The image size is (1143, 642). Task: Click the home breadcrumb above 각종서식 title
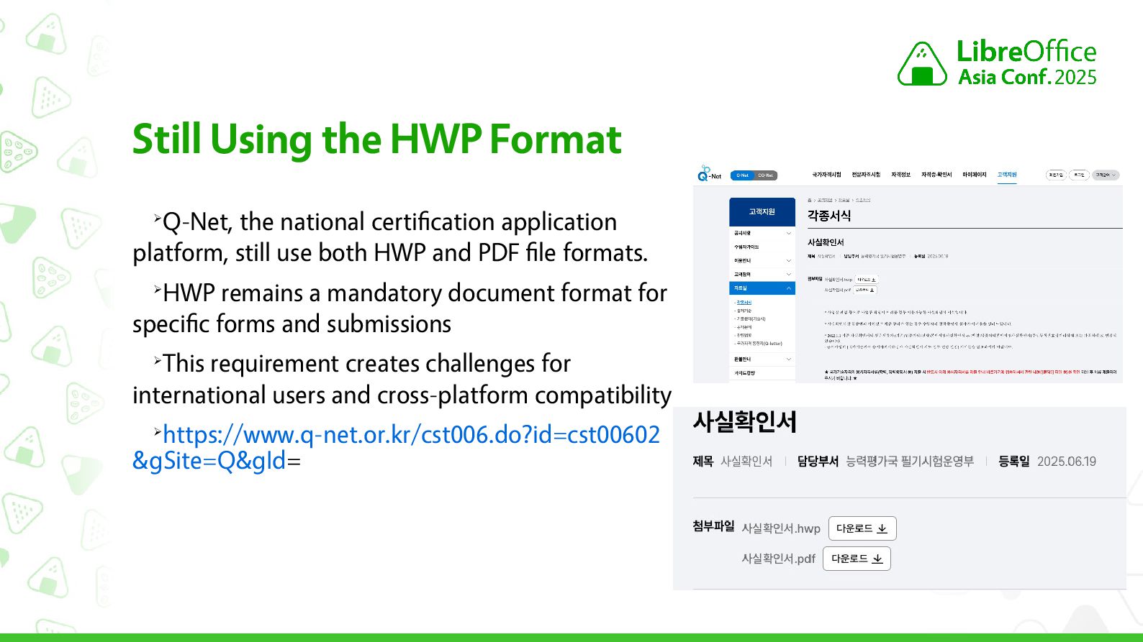pos(809,200)
